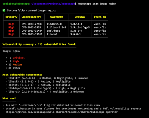Click High severity for CVE-2023-27103
The image size is (149, 118).
click(x=11, y=24)
